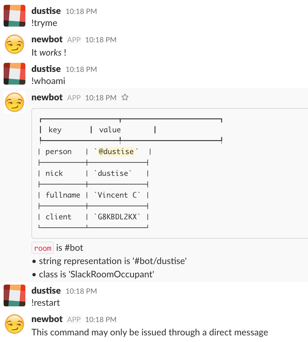
Task: Click dustise name above the !restart command
Action: (x=46, y=291)
